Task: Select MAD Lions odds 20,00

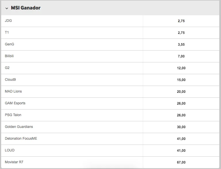Action: pos(181,92)
